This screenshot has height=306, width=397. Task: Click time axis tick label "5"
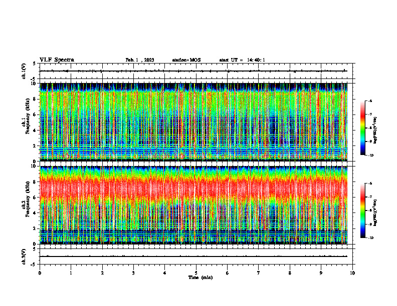(x=196, y=273)
